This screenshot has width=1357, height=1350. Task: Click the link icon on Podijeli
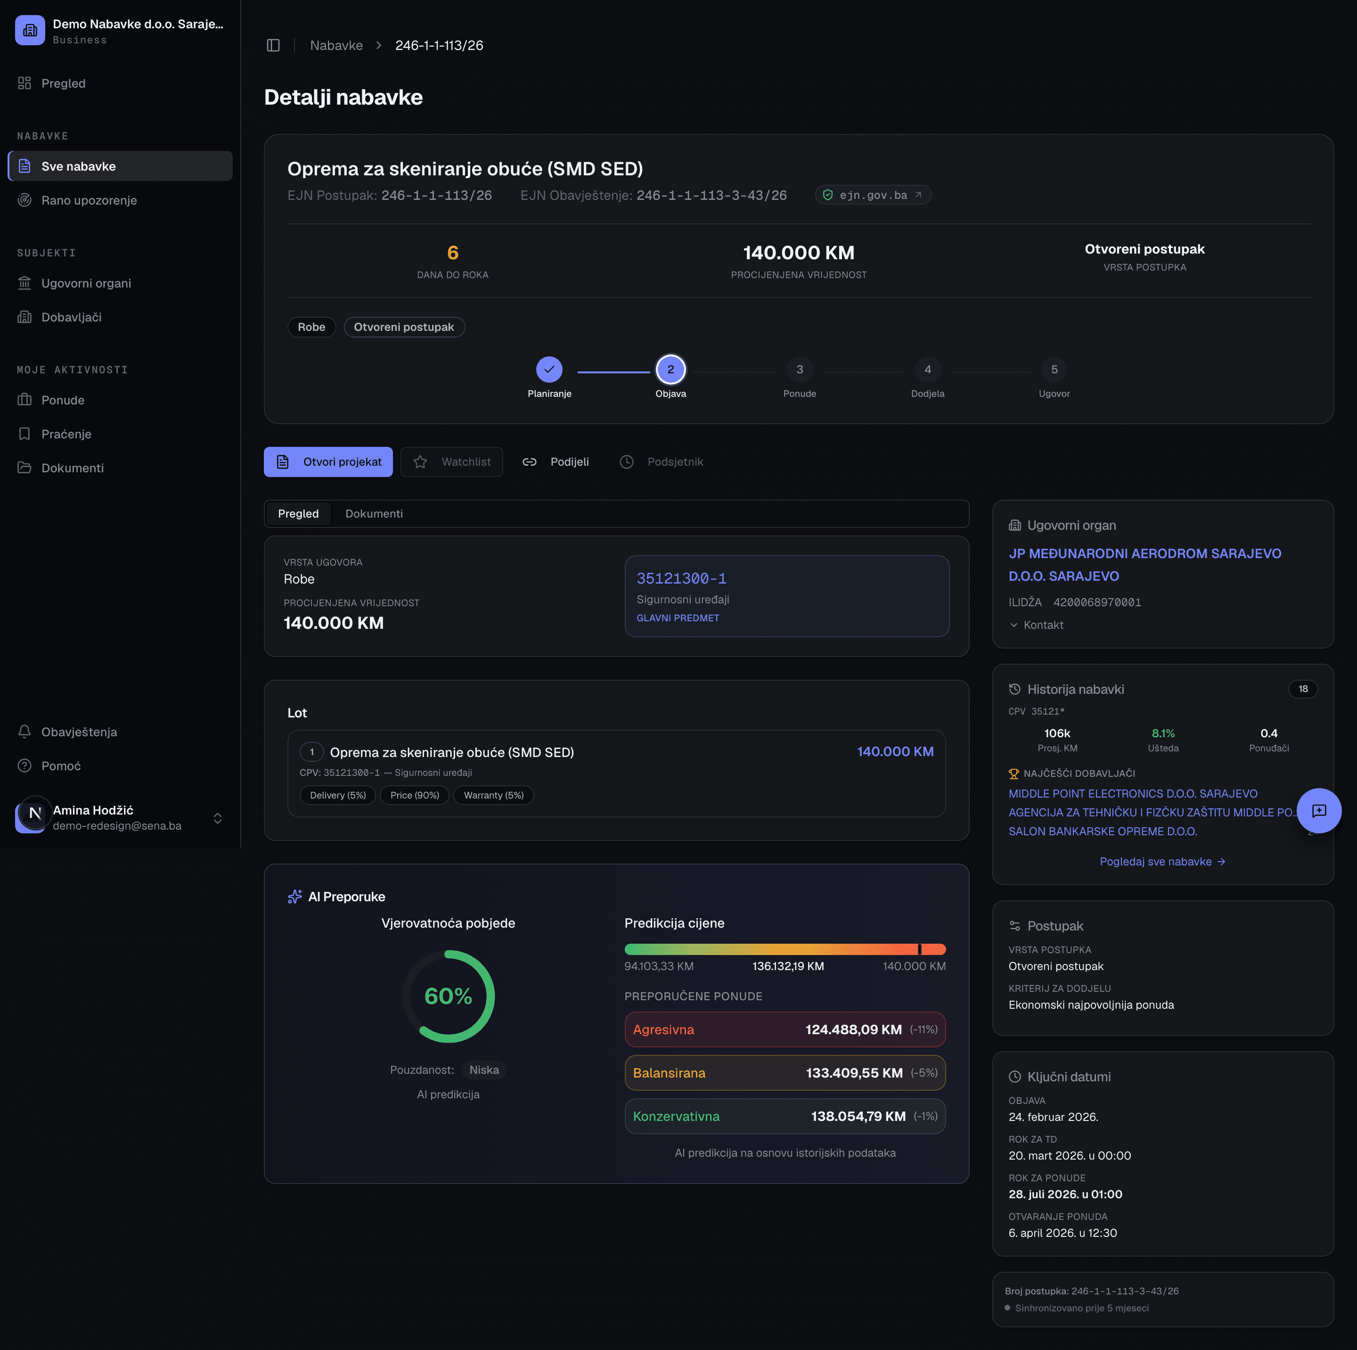pos(530,462)
